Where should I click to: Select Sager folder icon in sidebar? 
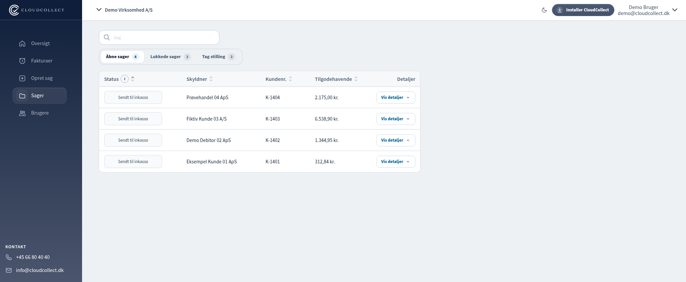point(22,96)
